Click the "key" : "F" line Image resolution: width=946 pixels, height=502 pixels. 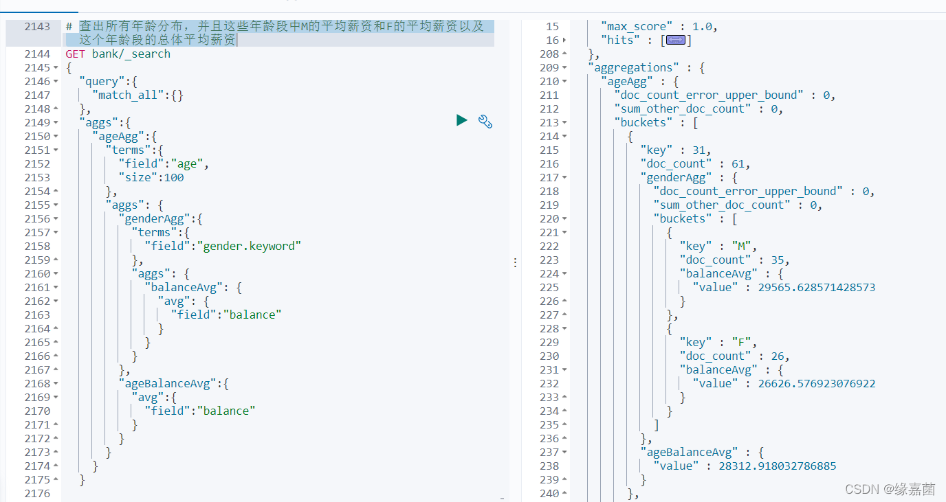pos(718,343)
